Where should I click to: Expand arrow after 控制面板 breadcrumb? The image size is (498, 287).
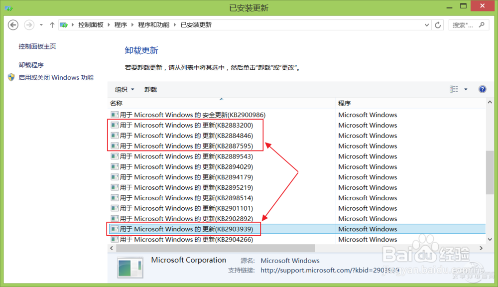109,25
